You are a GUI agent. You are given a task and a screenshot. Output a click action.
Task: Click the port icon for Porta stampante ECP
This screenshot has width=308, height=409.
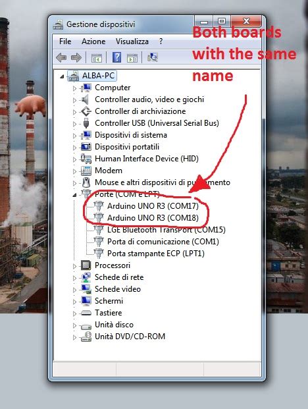[99, 254]
